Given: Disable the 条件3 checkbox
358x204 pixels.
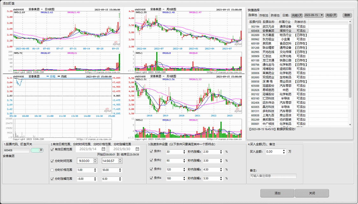Looking at the screenshot, I should coord(151,169).
